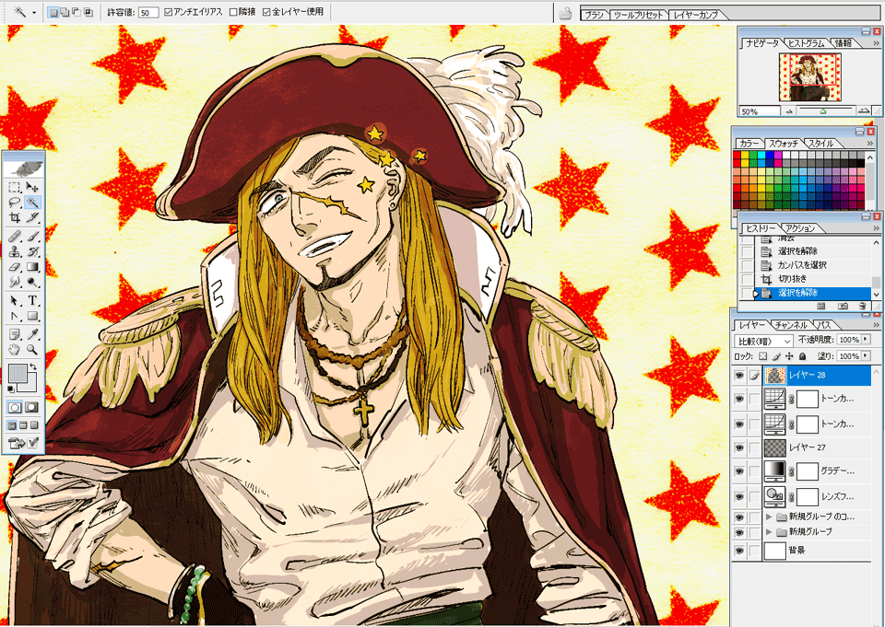885x627 pixels.
Task: Open the History panel flyout menu
Action: tap(876, 228)
